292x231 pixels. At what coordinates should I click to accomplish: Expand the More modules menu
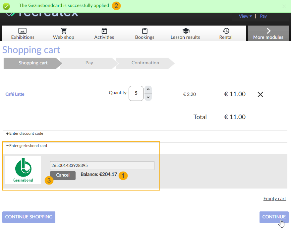coord(268,34)
